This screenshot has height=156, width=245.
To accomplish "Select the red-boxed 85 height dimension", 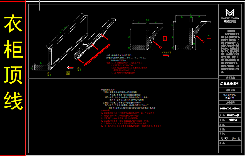I will pyautogui.click(x=164, y=39).
